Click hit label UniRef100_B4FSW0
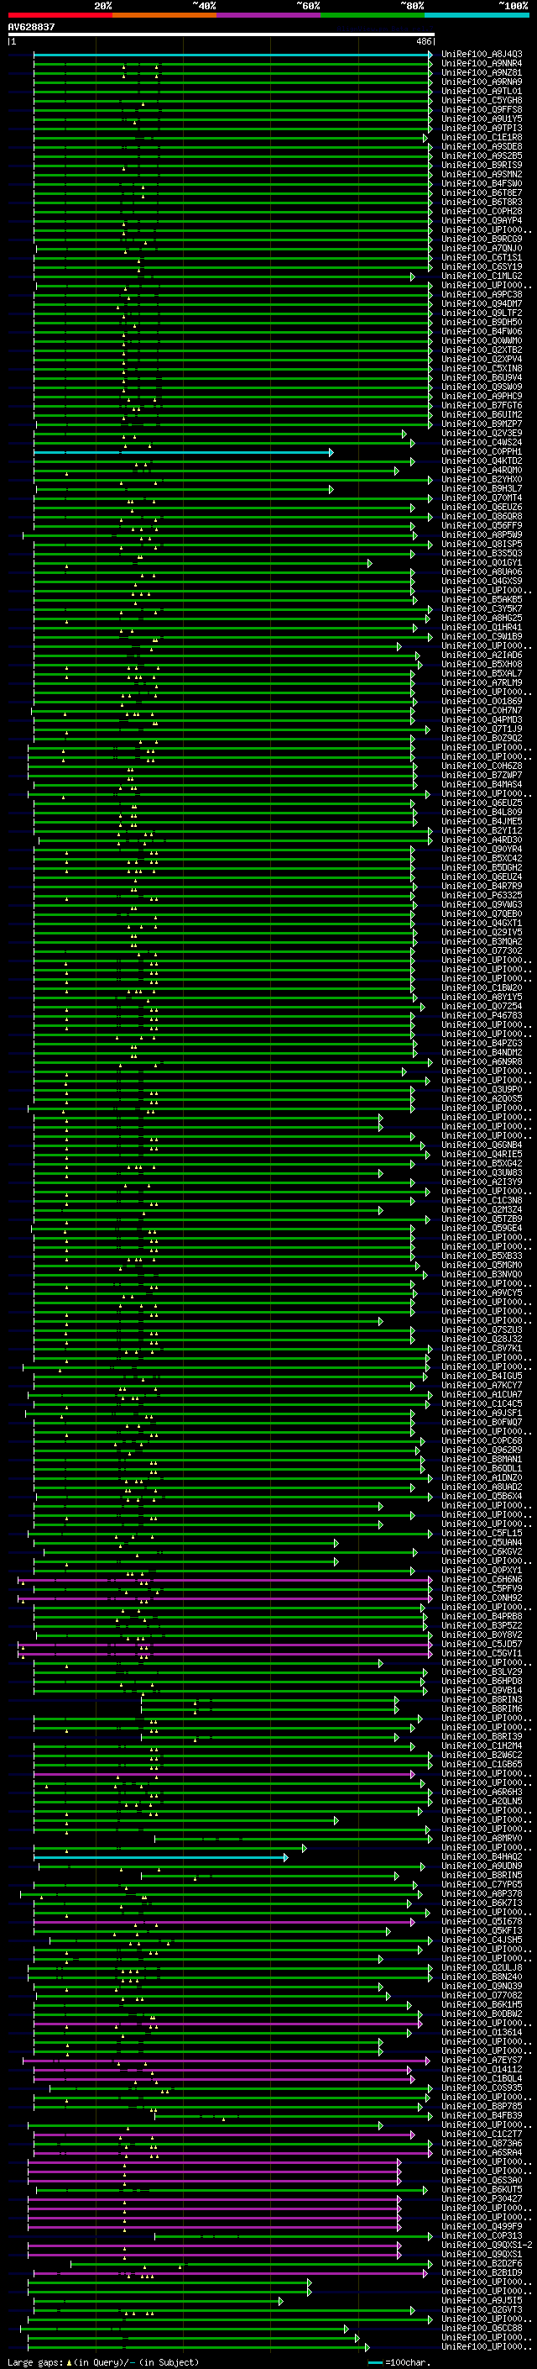Screen dimensions: 537x2369 482,184
